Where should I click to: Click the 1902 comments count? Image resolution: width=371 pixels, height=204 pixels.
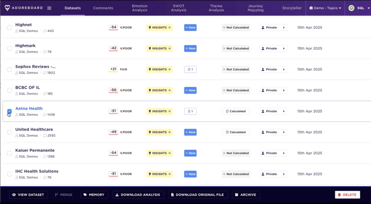point(49,73)
